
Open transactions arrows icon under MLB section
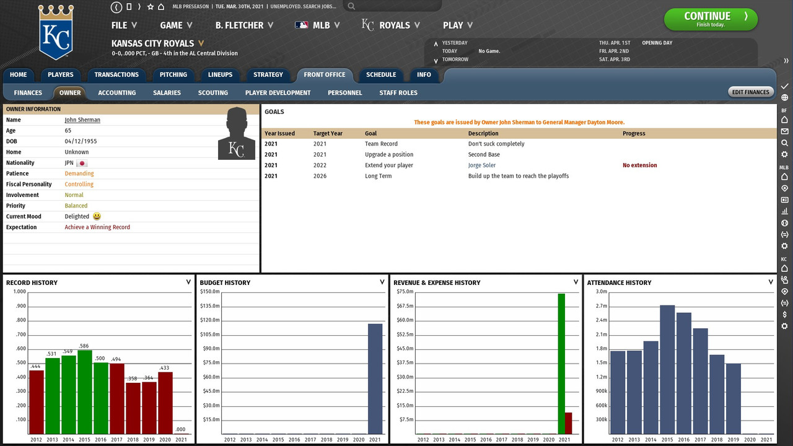point(784,234)
